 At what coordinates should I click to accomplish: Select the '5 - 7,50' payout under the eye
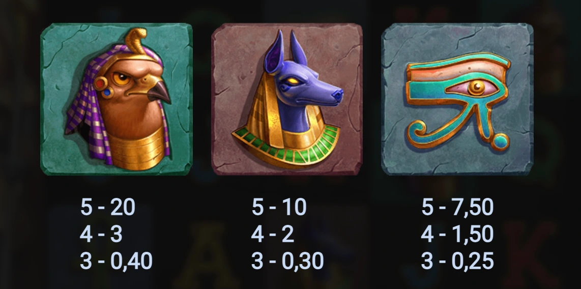[x=457, y=207]
